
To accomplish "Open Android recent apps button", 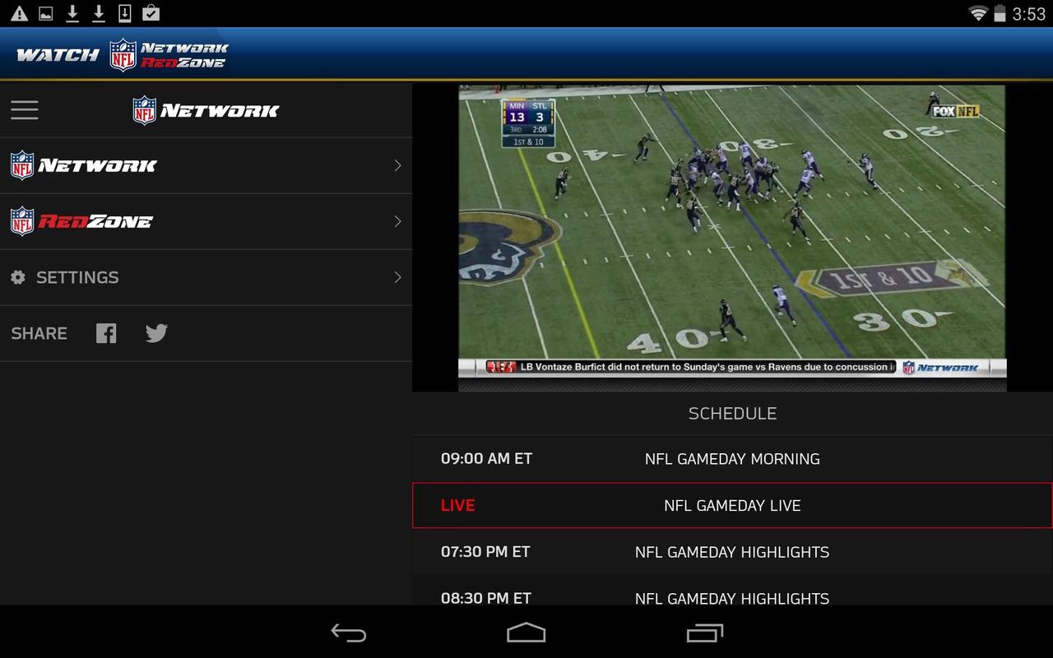I will click(x=704, y=633).
